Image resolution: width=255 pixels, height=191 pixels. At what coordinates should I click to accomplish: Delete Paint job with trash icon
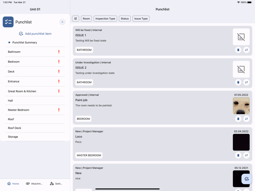pyautogui.click(x=238, y=119)
